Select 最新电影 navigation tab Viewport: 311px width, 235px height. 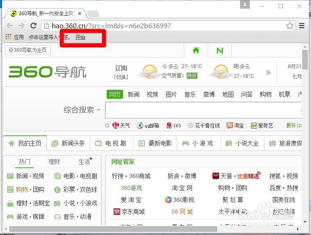click(x=155, y=143)
